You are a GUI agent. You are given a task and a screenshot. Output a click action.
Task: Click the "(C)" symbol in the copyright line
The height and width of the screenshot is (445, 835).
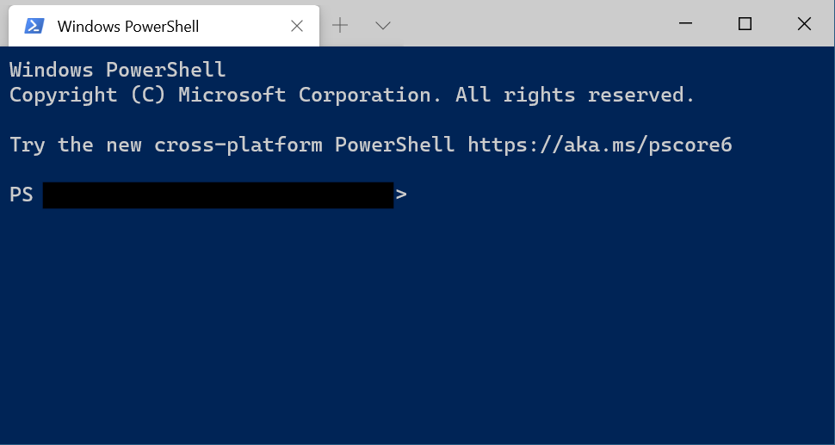[148, 95]
